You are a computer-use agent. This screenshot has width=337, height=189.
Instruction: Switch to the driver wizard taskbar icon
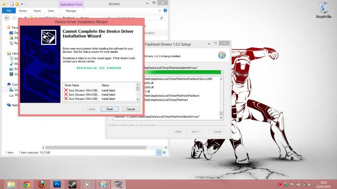(118, 184)
